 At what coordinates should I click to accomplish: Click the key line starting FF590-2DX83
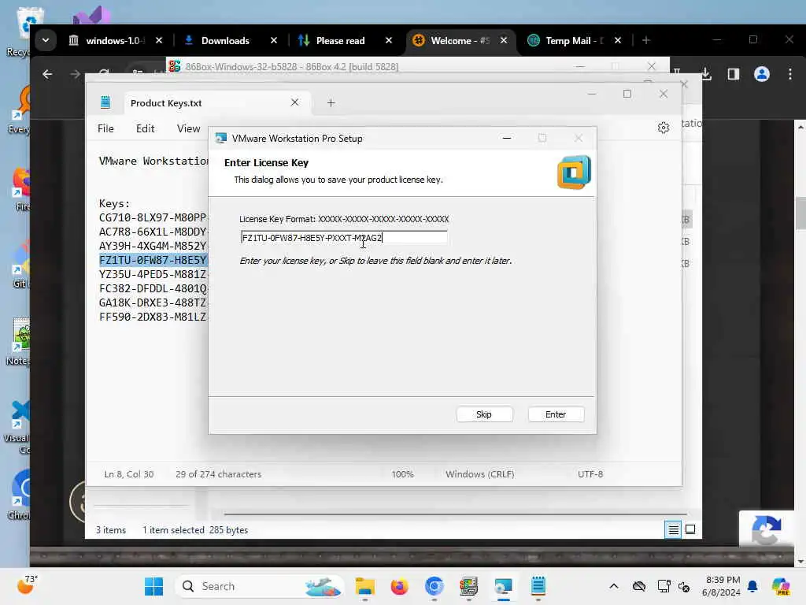tap(153, 317)
